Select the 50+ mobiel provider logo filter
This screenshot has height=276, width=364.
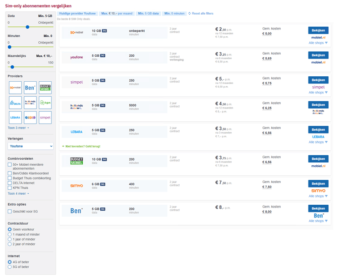tap(15, 88)
